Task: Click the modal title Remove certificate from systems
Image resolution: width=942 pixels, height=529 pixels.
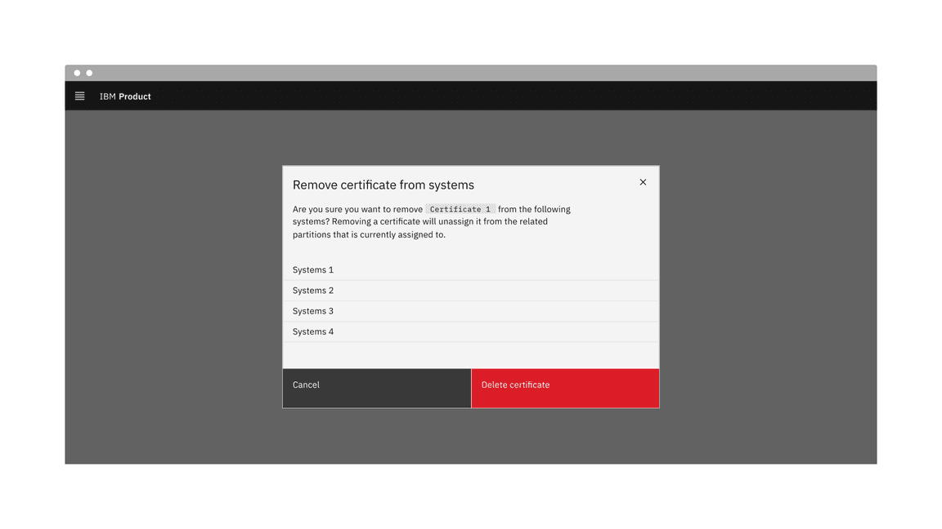Action: 384,184
